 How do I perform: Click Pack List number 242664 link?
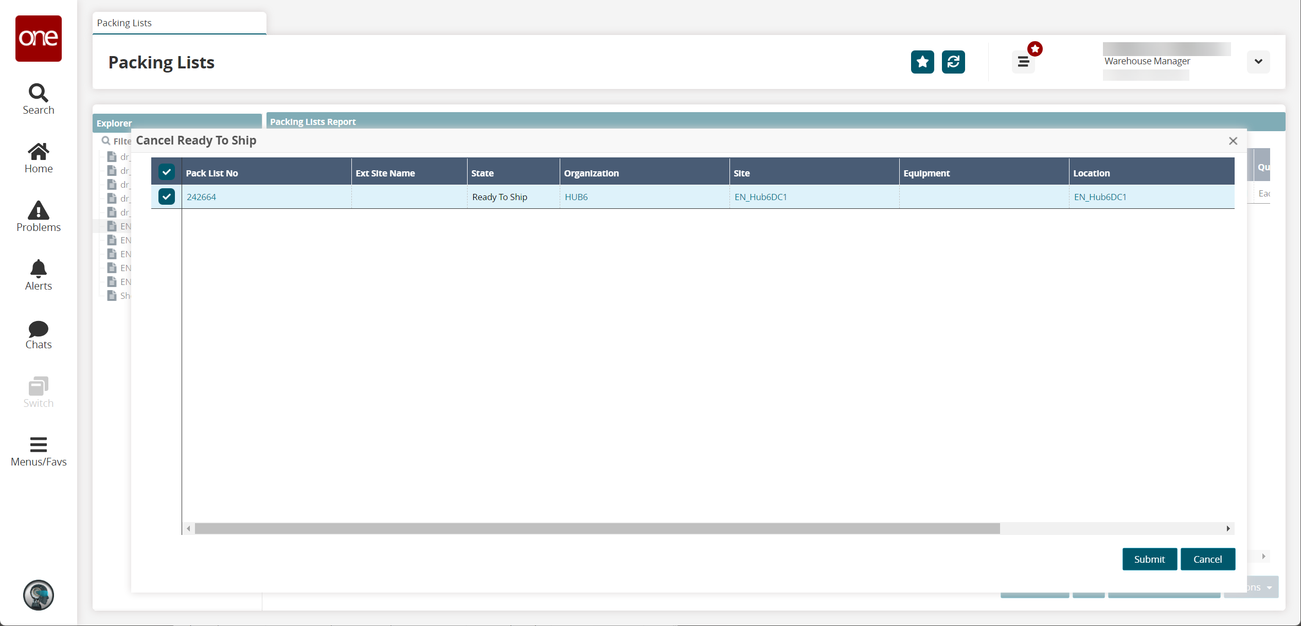200,196
